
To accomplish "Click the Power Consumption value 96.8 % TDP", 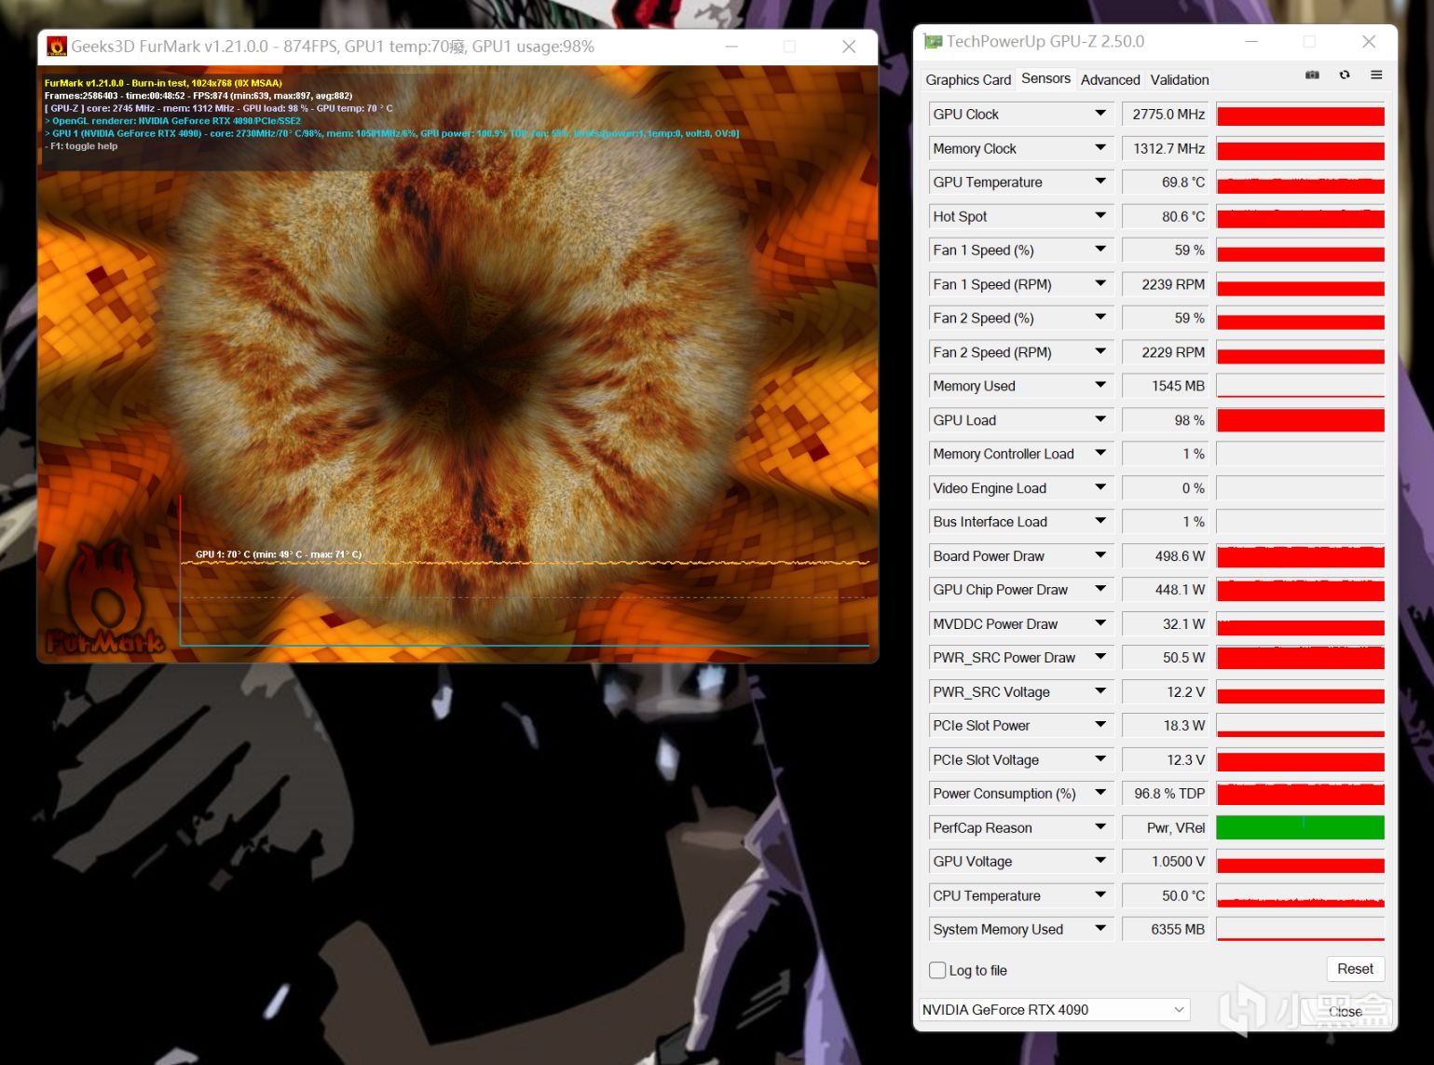I will [x=1166, y=794].
